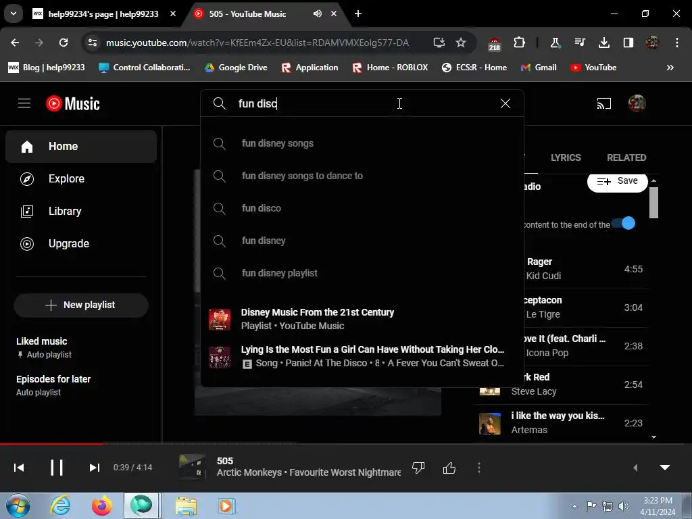Image resolution: width=692 pixels, height=519 pixels.
Task: Open Explore in sidebar
Action: click(81, 178)
